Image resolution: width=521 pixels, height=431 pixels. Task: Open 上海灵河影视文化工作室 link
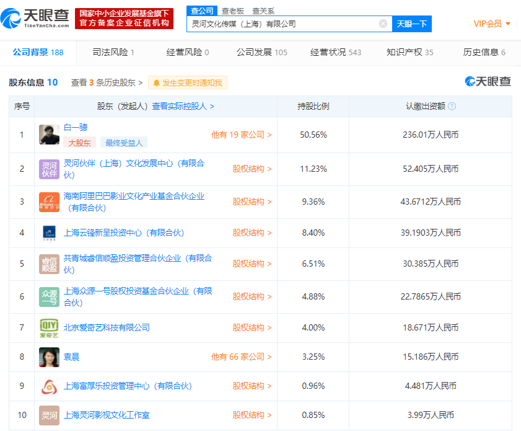pyautogui.click(x=107, y=415)
